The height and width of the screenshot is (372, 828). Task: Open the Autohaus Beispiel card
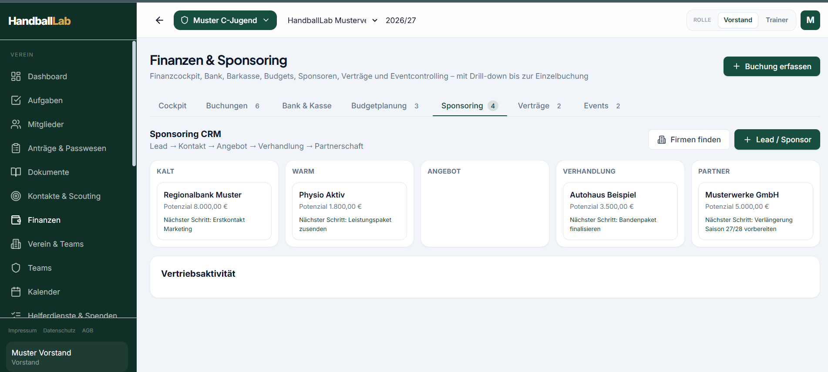[x=620, y=211]
